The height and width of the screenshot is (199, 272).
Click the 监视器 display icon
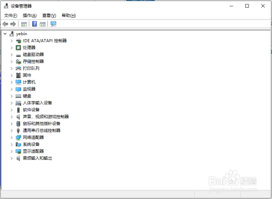click(x=18, y=89)
